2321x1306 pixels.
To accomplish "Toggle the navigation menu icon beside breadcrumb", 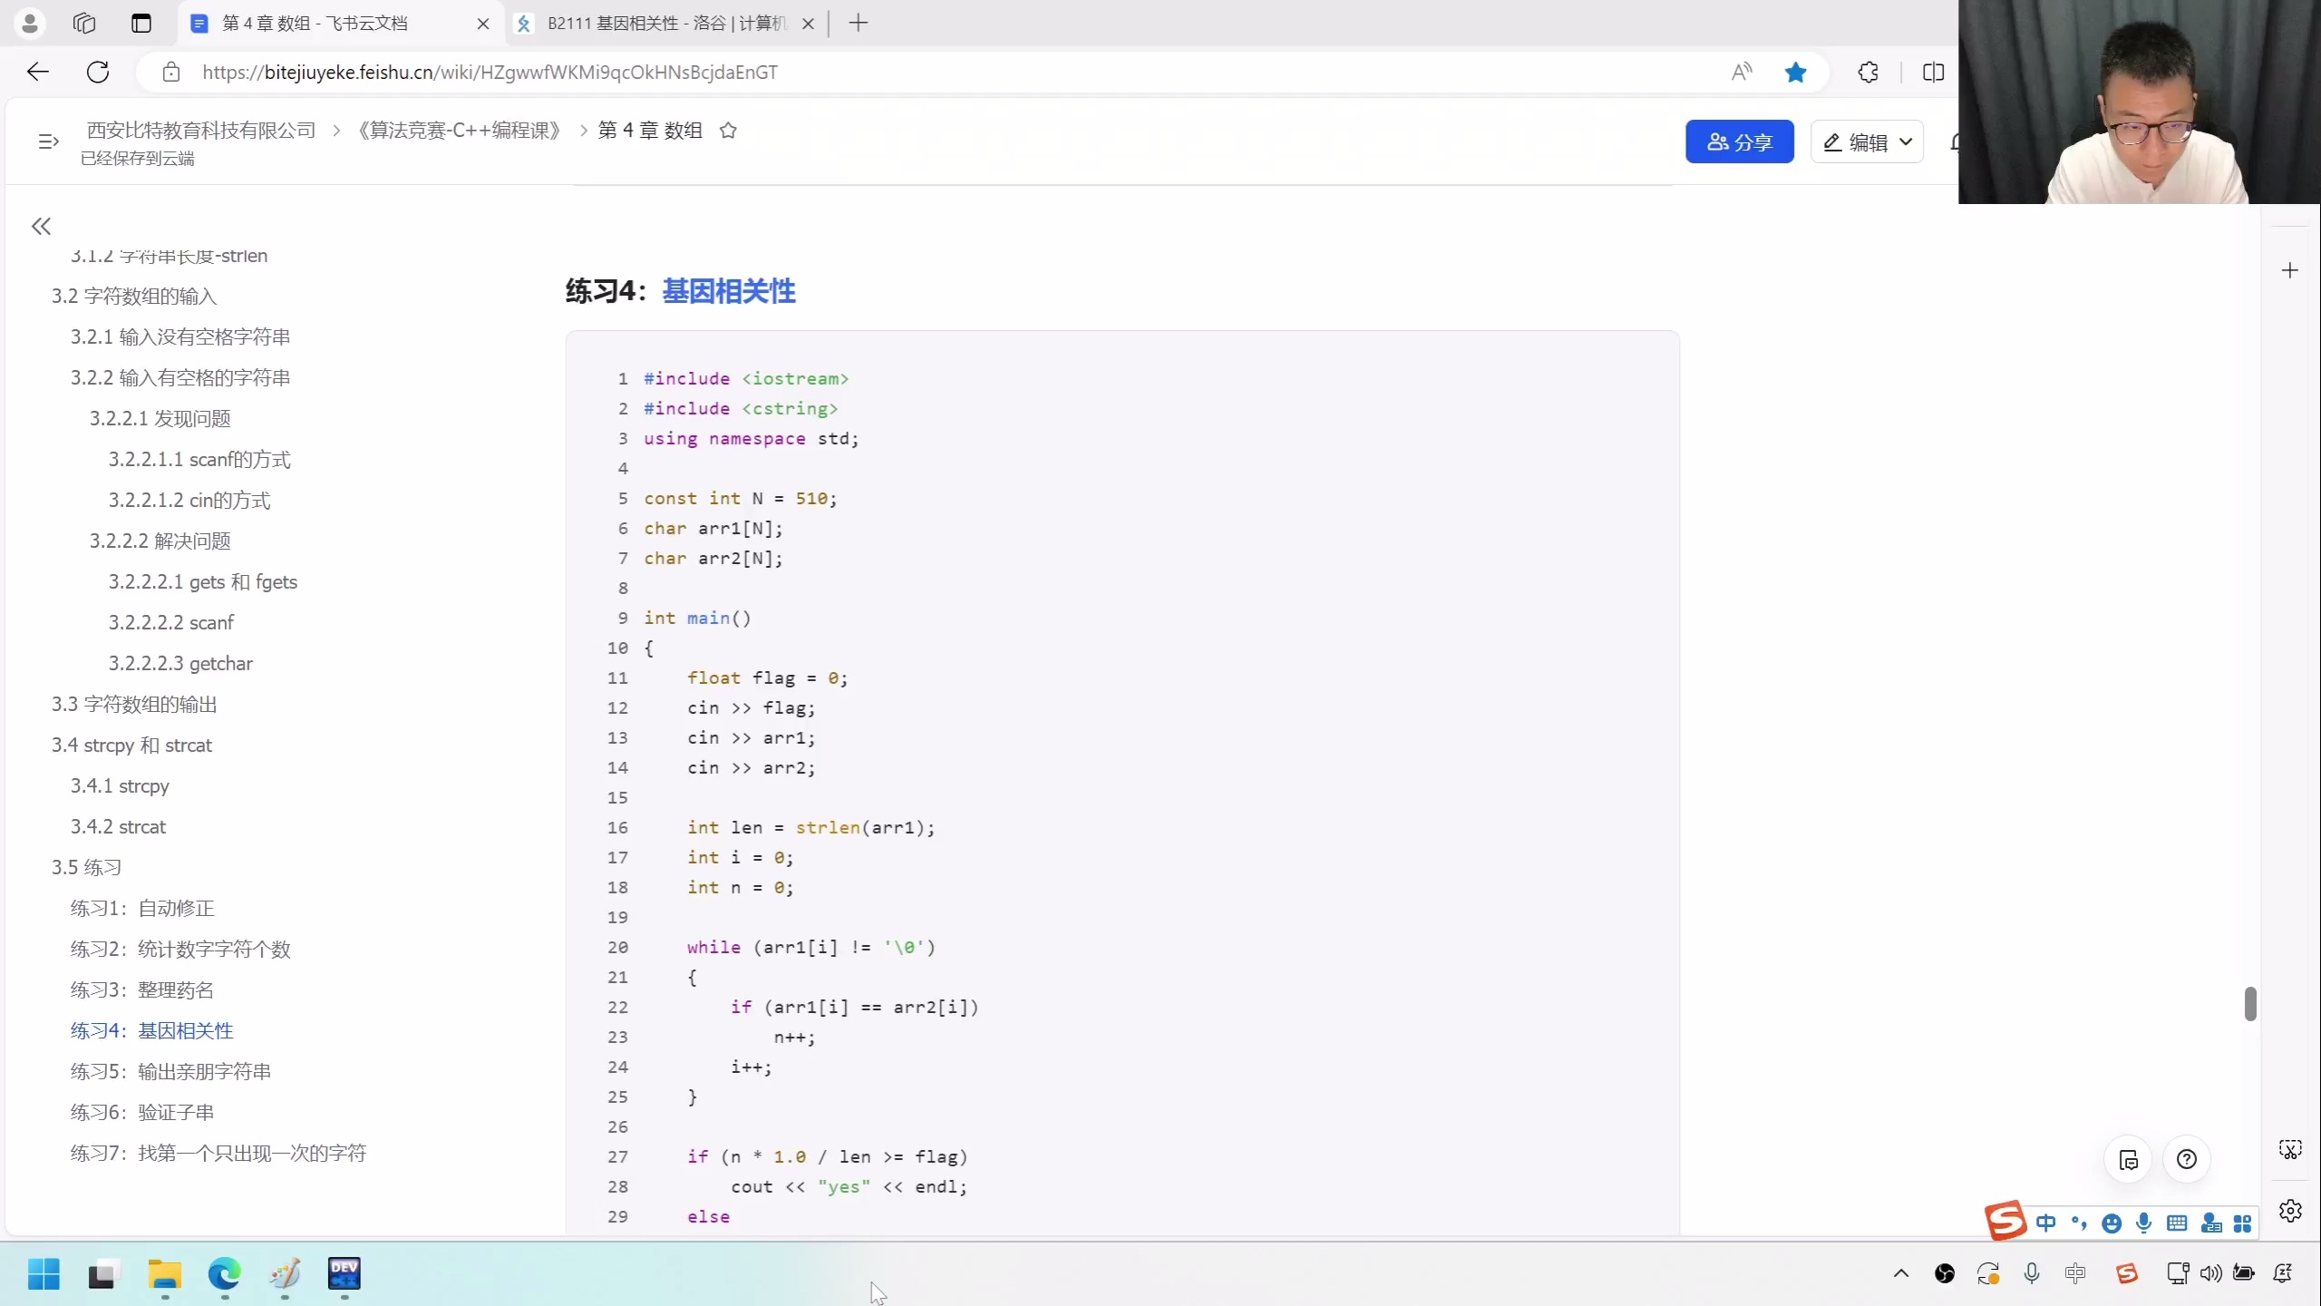I will point(48,141).
